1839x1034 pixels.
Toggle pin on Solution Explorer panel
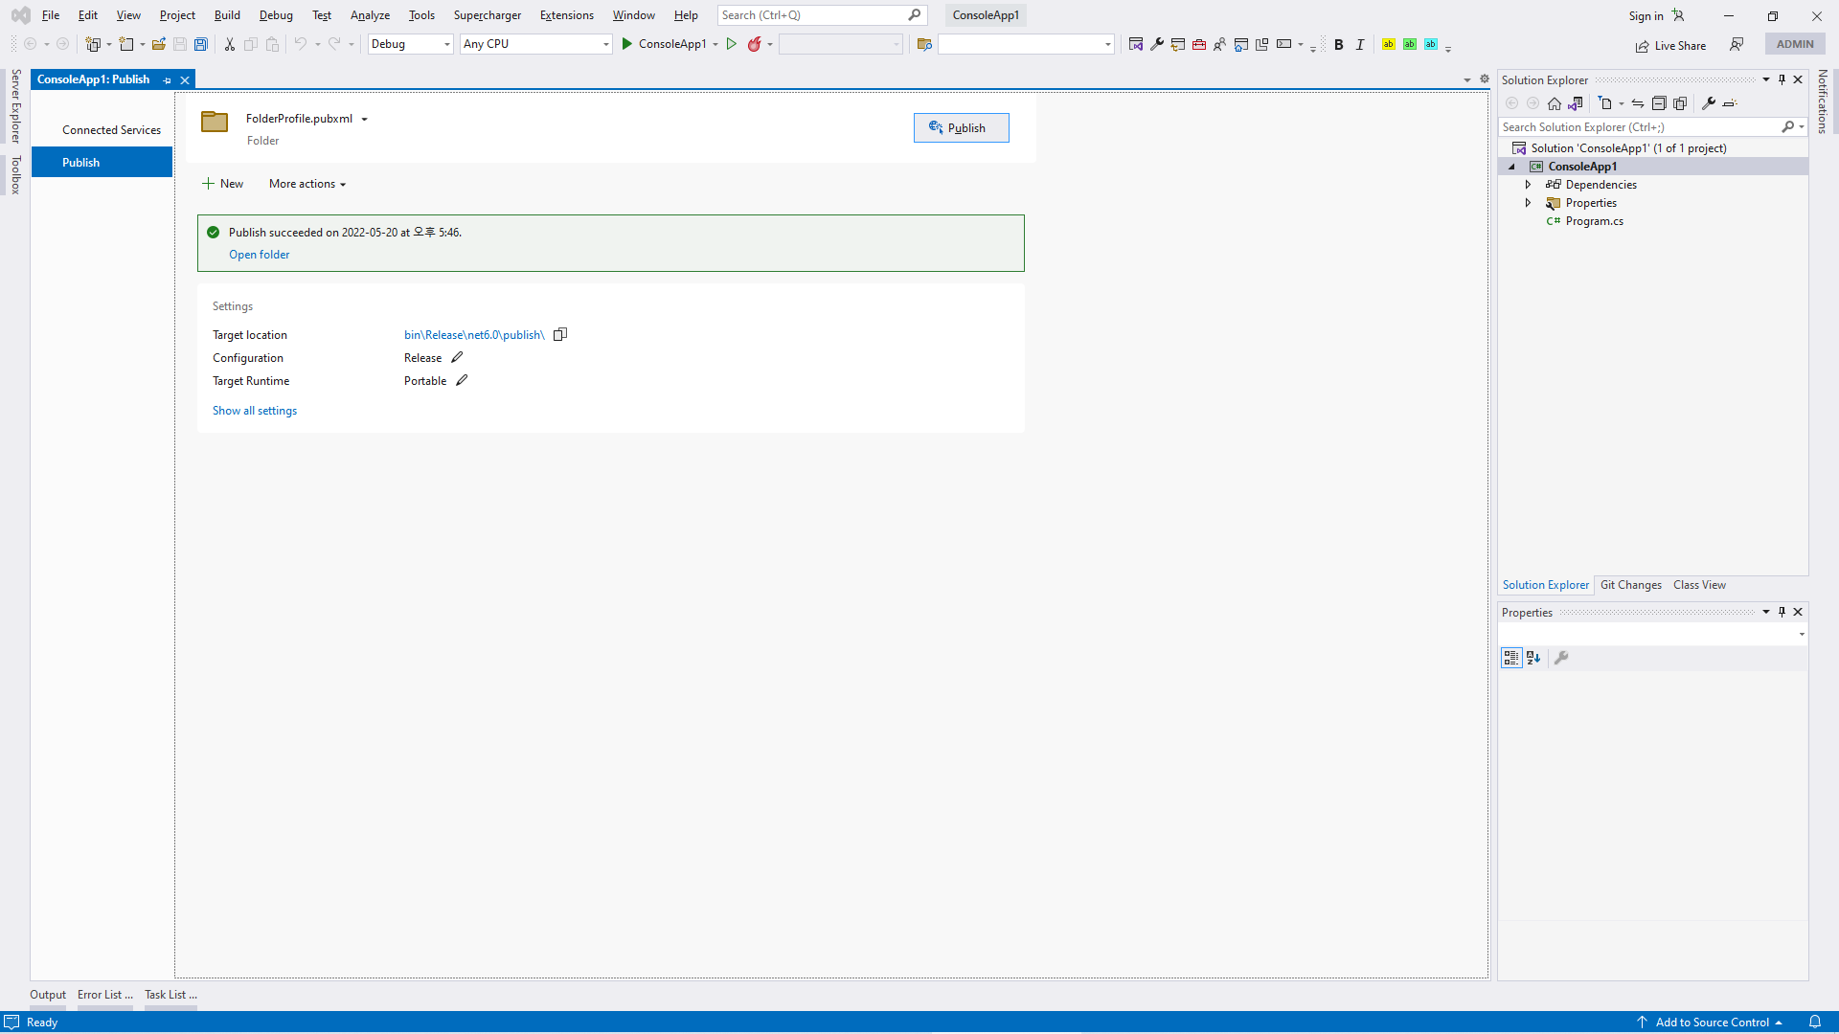1782,79
